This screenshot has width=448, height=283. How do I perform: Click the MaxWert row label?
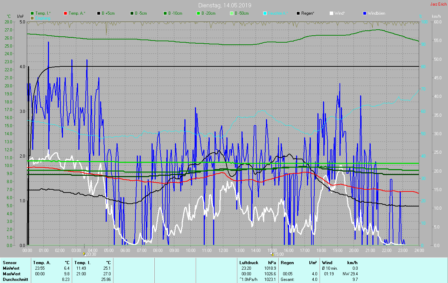(12, 274)
